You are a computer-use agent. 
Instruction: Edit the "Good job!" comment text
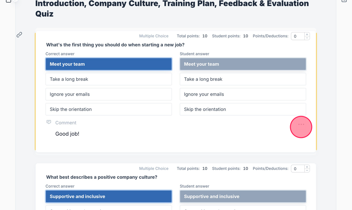tap(67, 134)
